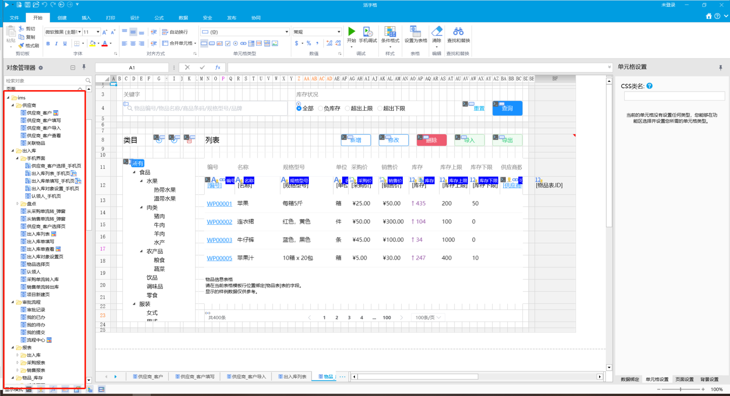The width and height of the screenshot is (730, 396).
Task: Click the 新增 button
Action: (x=356, y=140)
